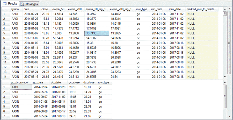Image resolution: width=233 pixels, height=120 pixels.
Task: Select the close column header
Action: pos(46,9)
